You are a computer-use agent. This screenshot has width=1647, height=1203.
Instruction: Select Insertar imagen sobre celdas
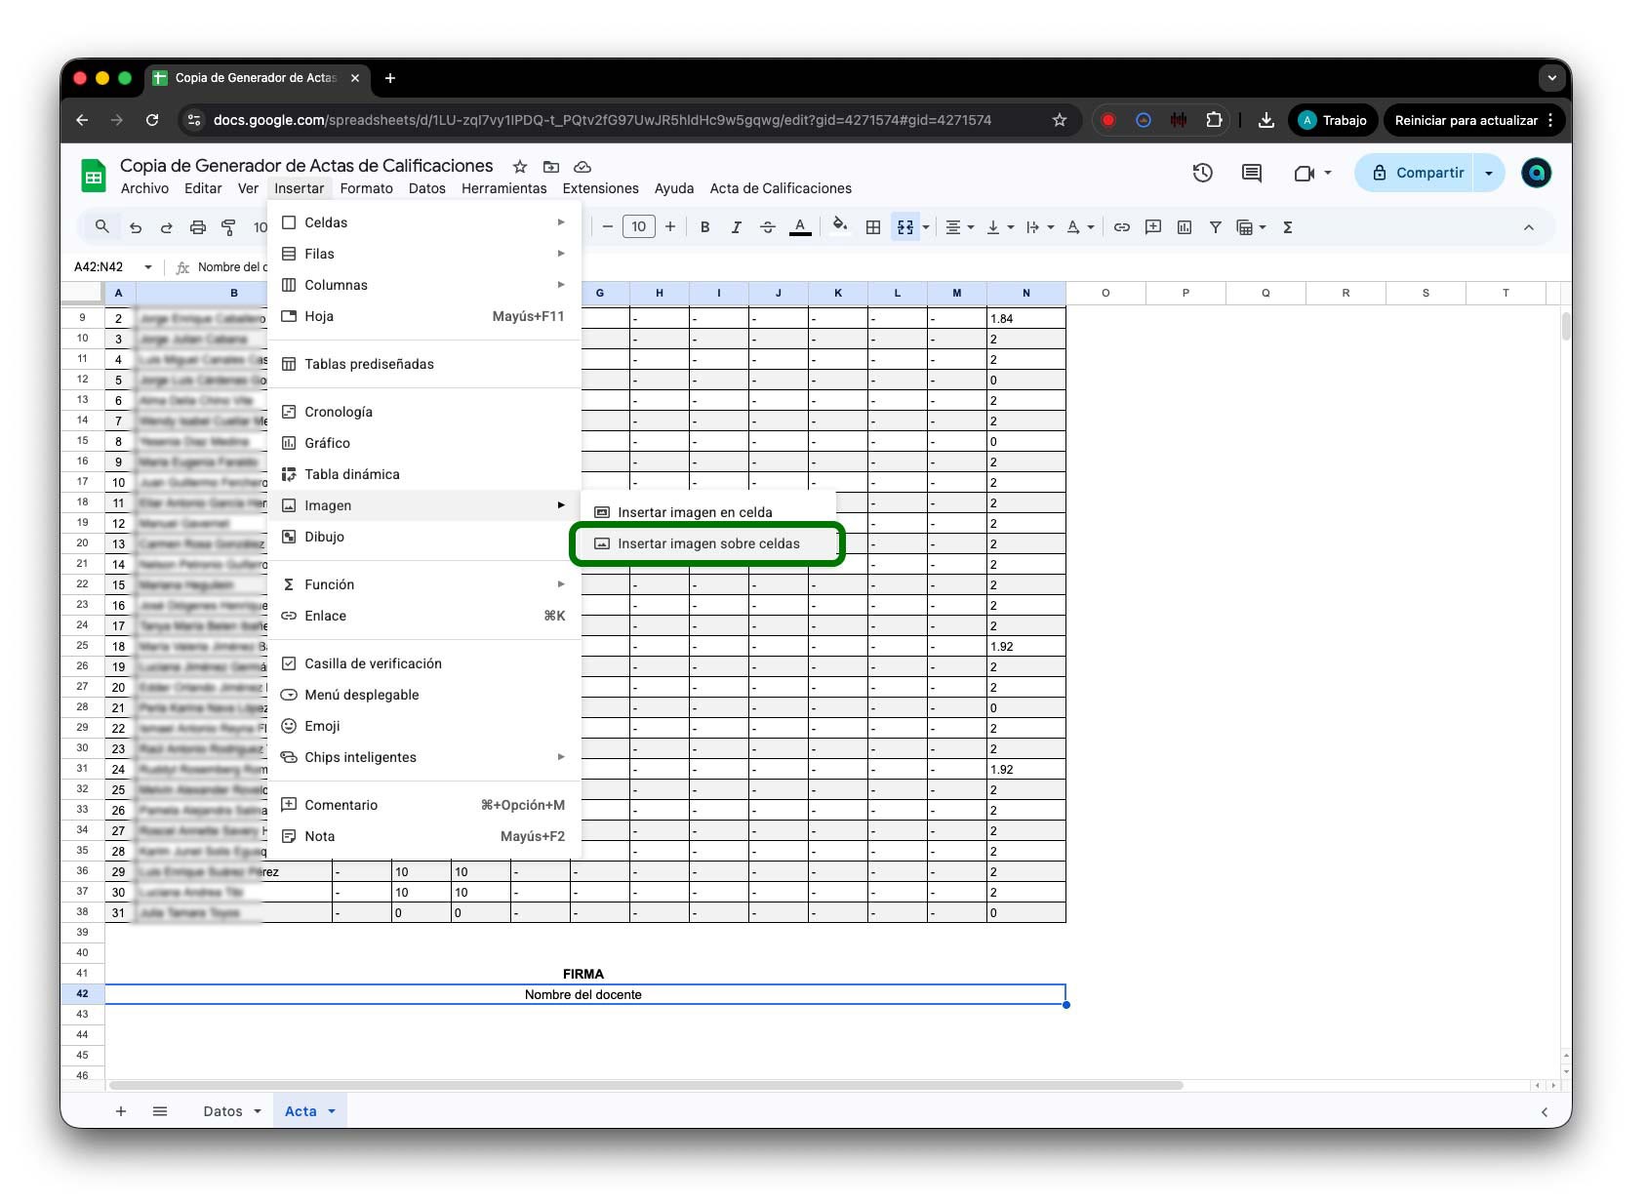(x=707, y=543)
